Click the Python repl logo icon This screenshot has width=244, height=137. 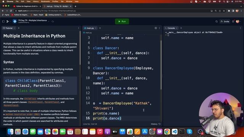tap(15, 21)
